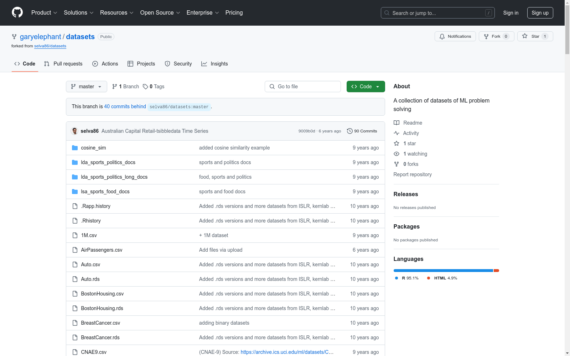Switch to the Actions tab
This screenshot has width=570, height=356.
pyautogui.click(x=105, y=64)
